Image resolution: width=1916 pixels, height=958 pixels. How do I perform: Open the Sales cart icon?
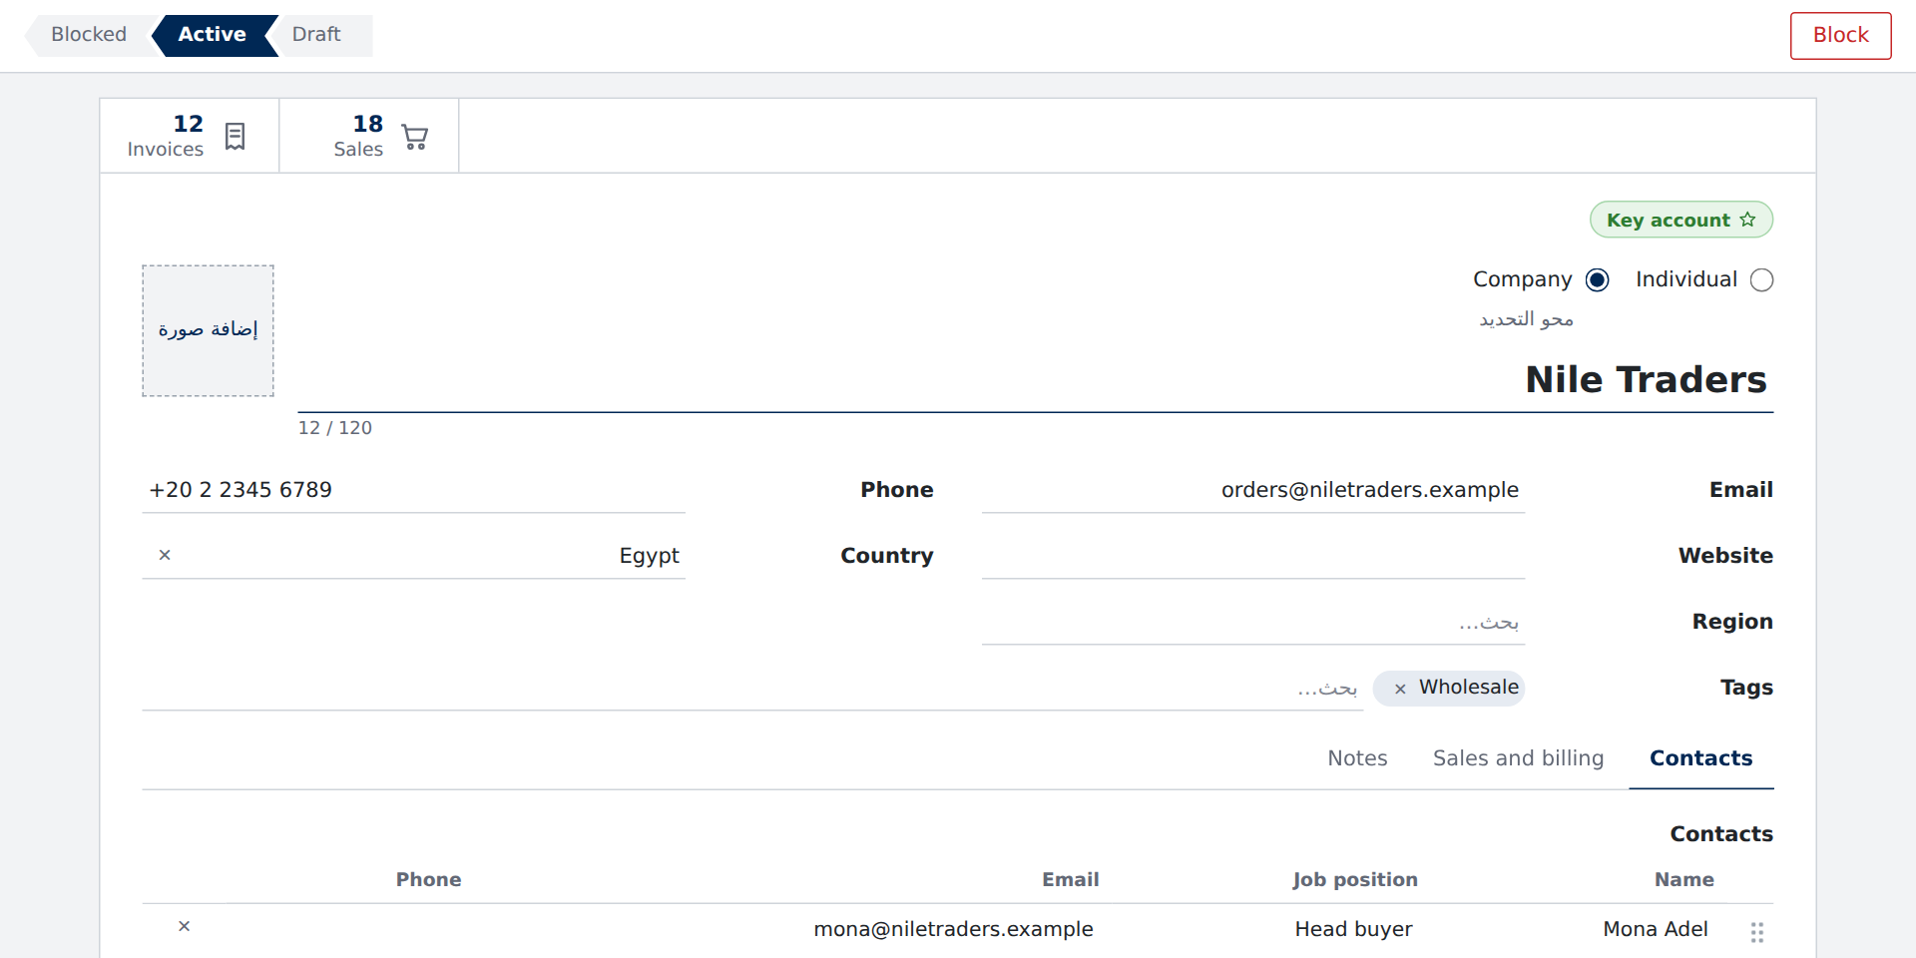click(x=414, y=136)
